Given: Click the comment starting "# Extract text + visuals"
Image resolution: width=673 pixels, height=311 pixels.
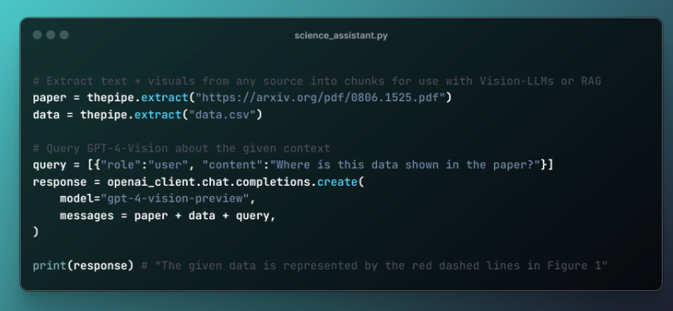Looking at the screenshot, I should click(317, 81).
